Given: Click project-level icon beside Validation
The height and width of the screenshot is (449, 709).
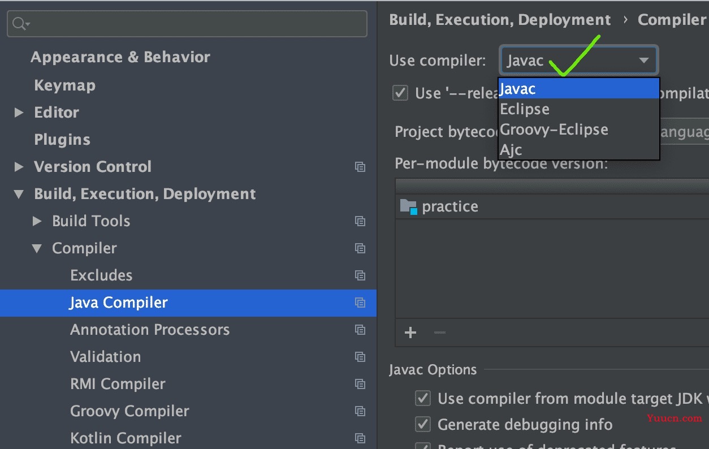Looking at the screenshot, I should tap(360, 357).
